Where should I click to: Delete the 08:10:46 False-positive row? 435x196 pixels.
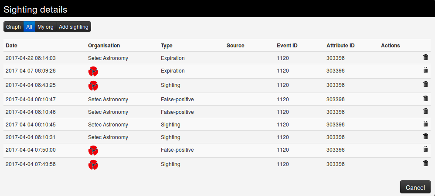[x=425, y=111]
